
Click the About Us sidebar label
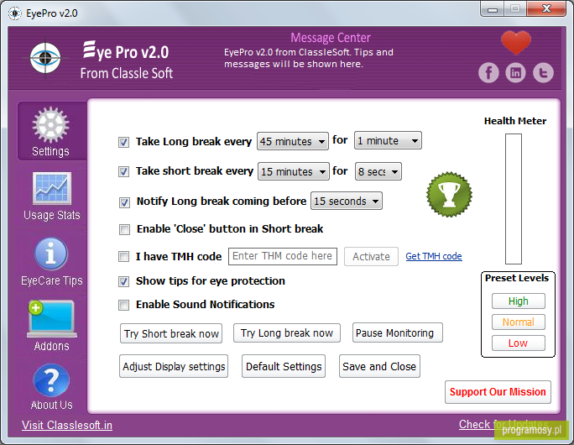[x=52, y=405]
